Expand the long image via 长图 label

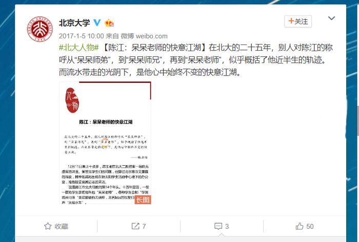143,200
